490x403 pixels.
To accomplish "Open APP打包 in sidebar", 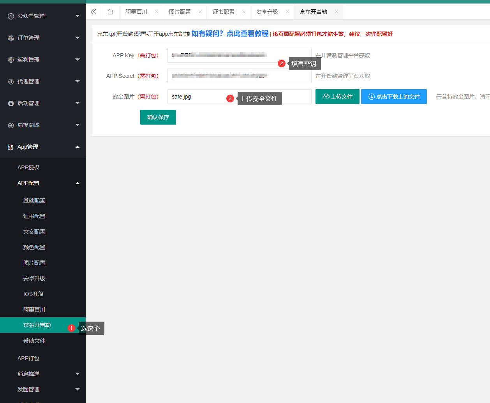I will [28, 358].
